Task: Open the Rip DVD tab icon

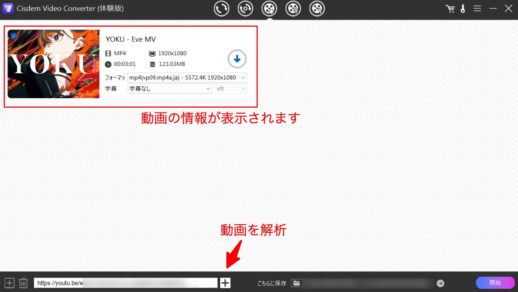Action: click(x=245, y=9)
